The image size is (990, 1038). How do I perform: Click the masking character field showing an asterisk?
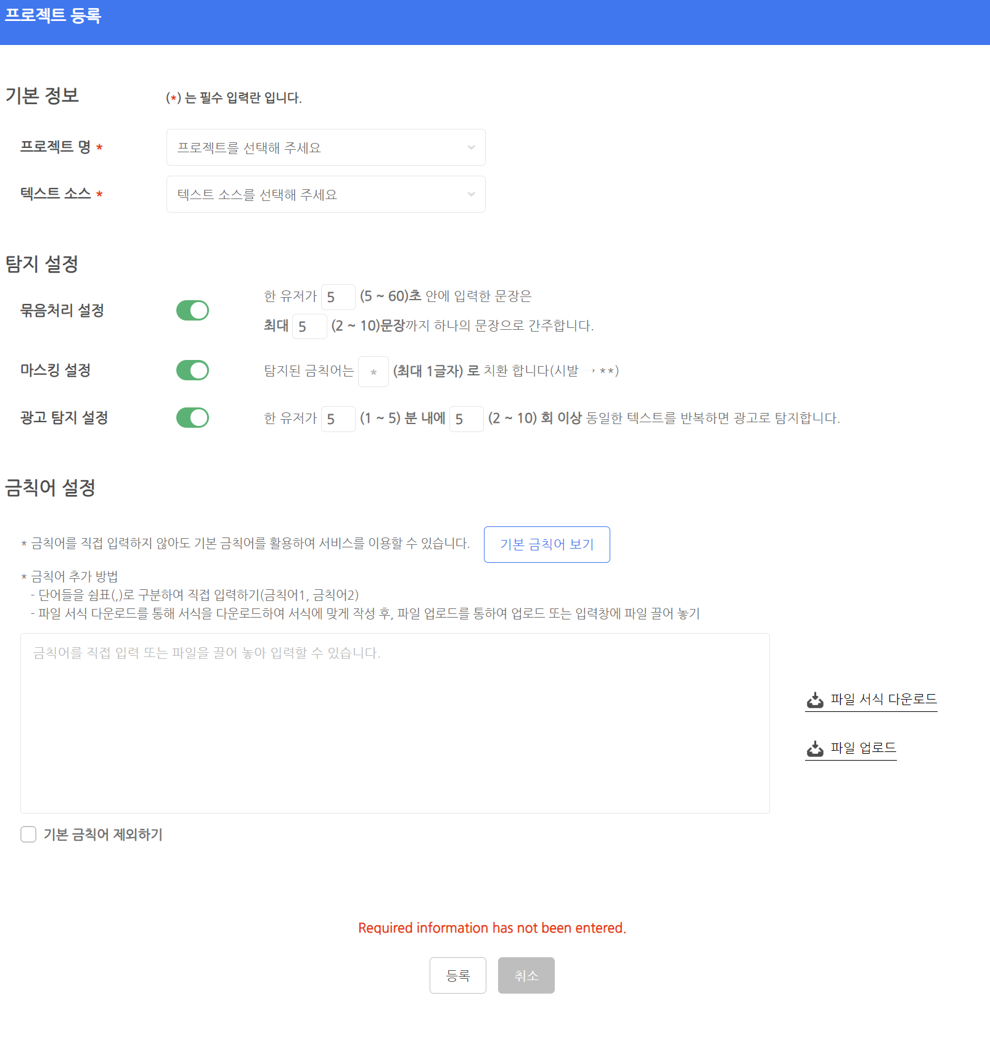tap(374, 372)
